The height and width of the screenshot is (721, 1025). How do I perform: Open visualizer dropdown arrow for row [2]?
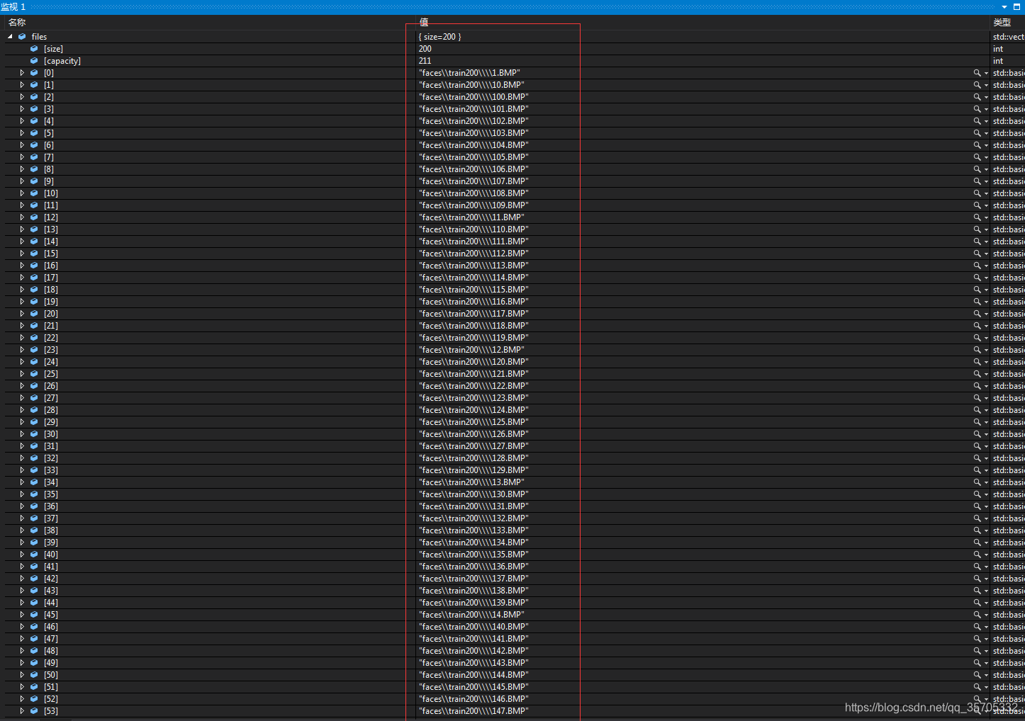point(986,97)
